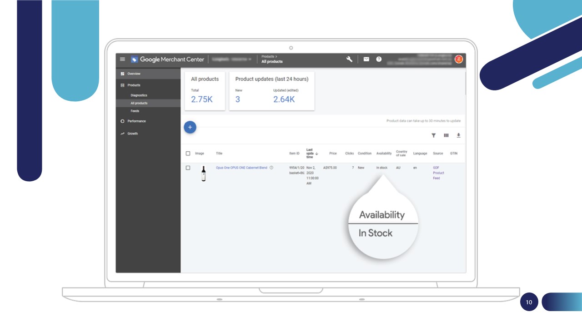Screen dimensions: 582x327
Task: Click the wine bottle product thumbnail
Action: pyautogui.click(x=203, y=173)
